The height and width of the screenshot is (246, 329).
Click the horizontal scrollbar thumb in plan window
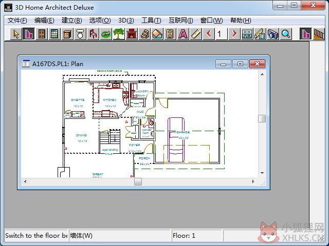point(138,181)
